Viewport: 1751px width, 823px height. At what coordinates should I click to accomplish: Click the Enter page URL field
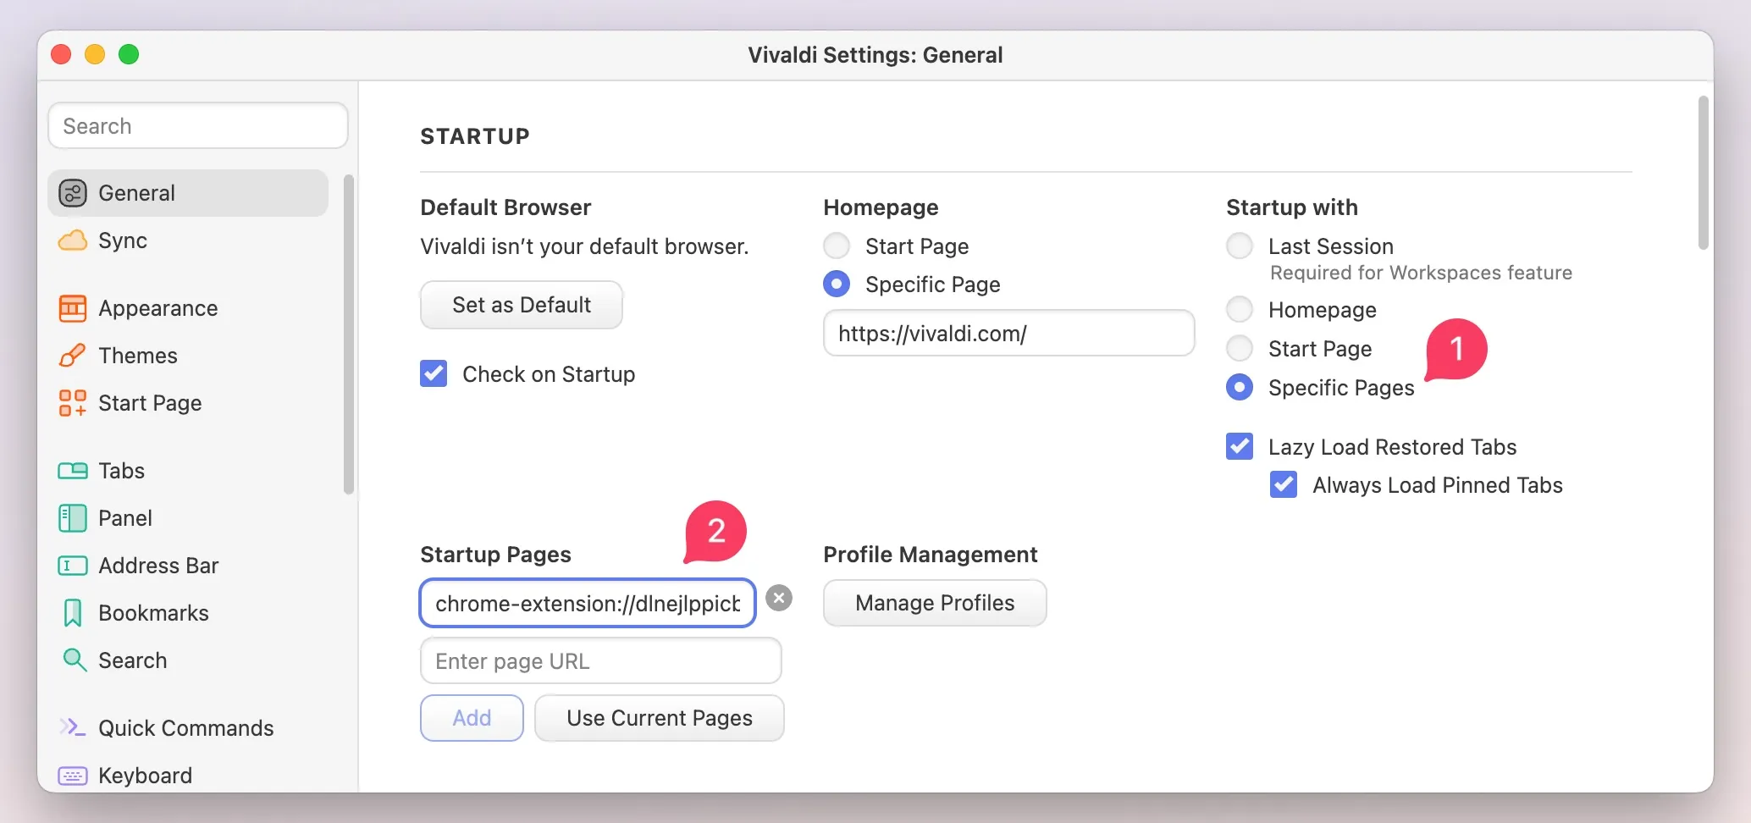(600, 660)
